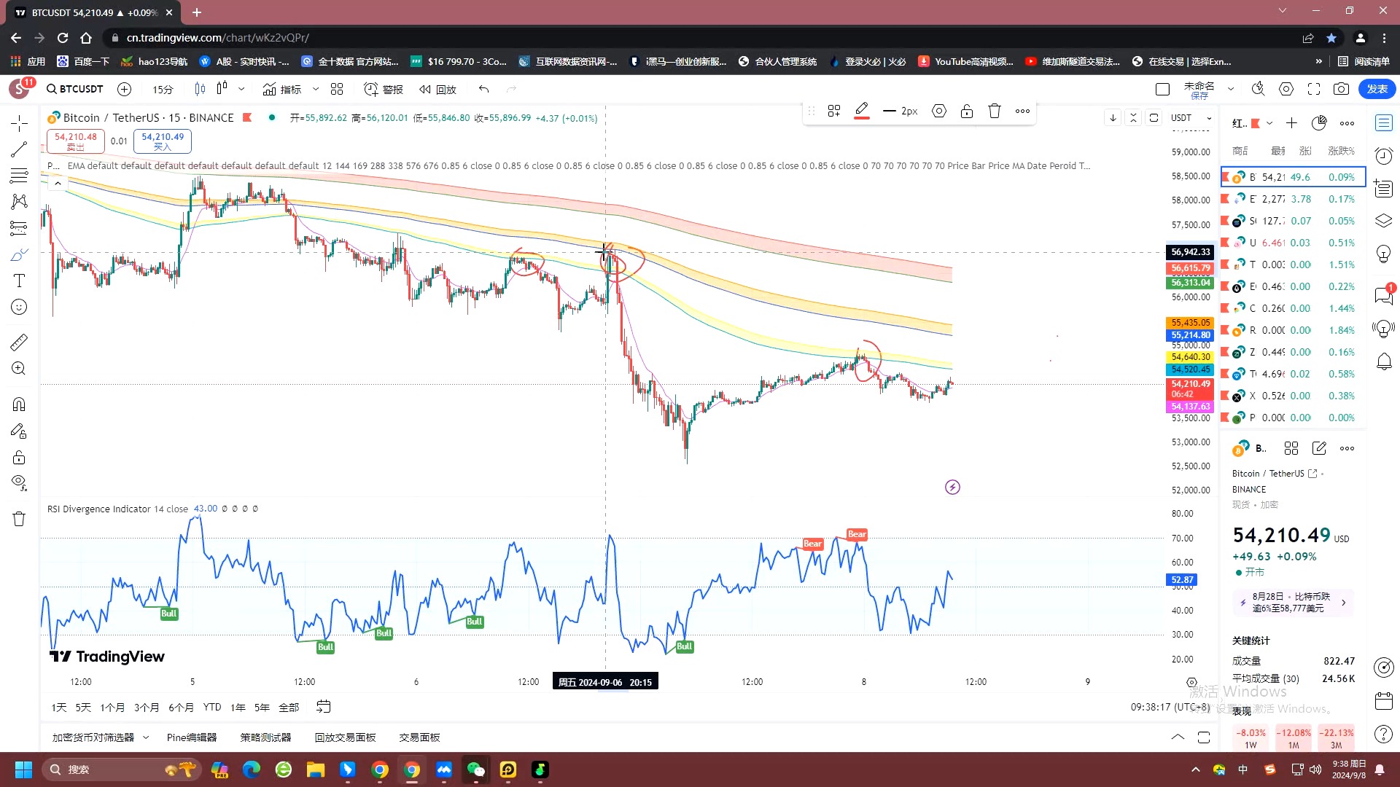This screenshot has height=787, width=1400.
Task: Toggle stay in drawing mode
Action: pos(20,431)
